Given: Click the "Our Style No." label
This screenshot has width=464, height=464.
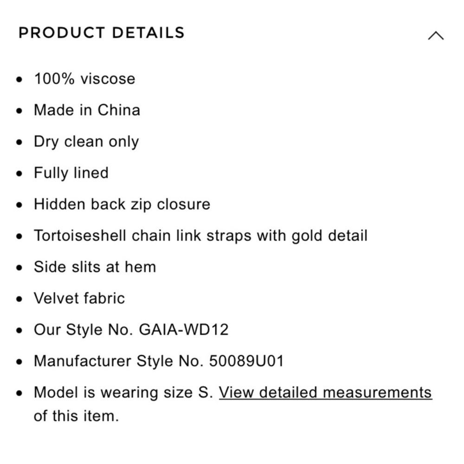Looking at the screenshot, I should pos(84,329).
